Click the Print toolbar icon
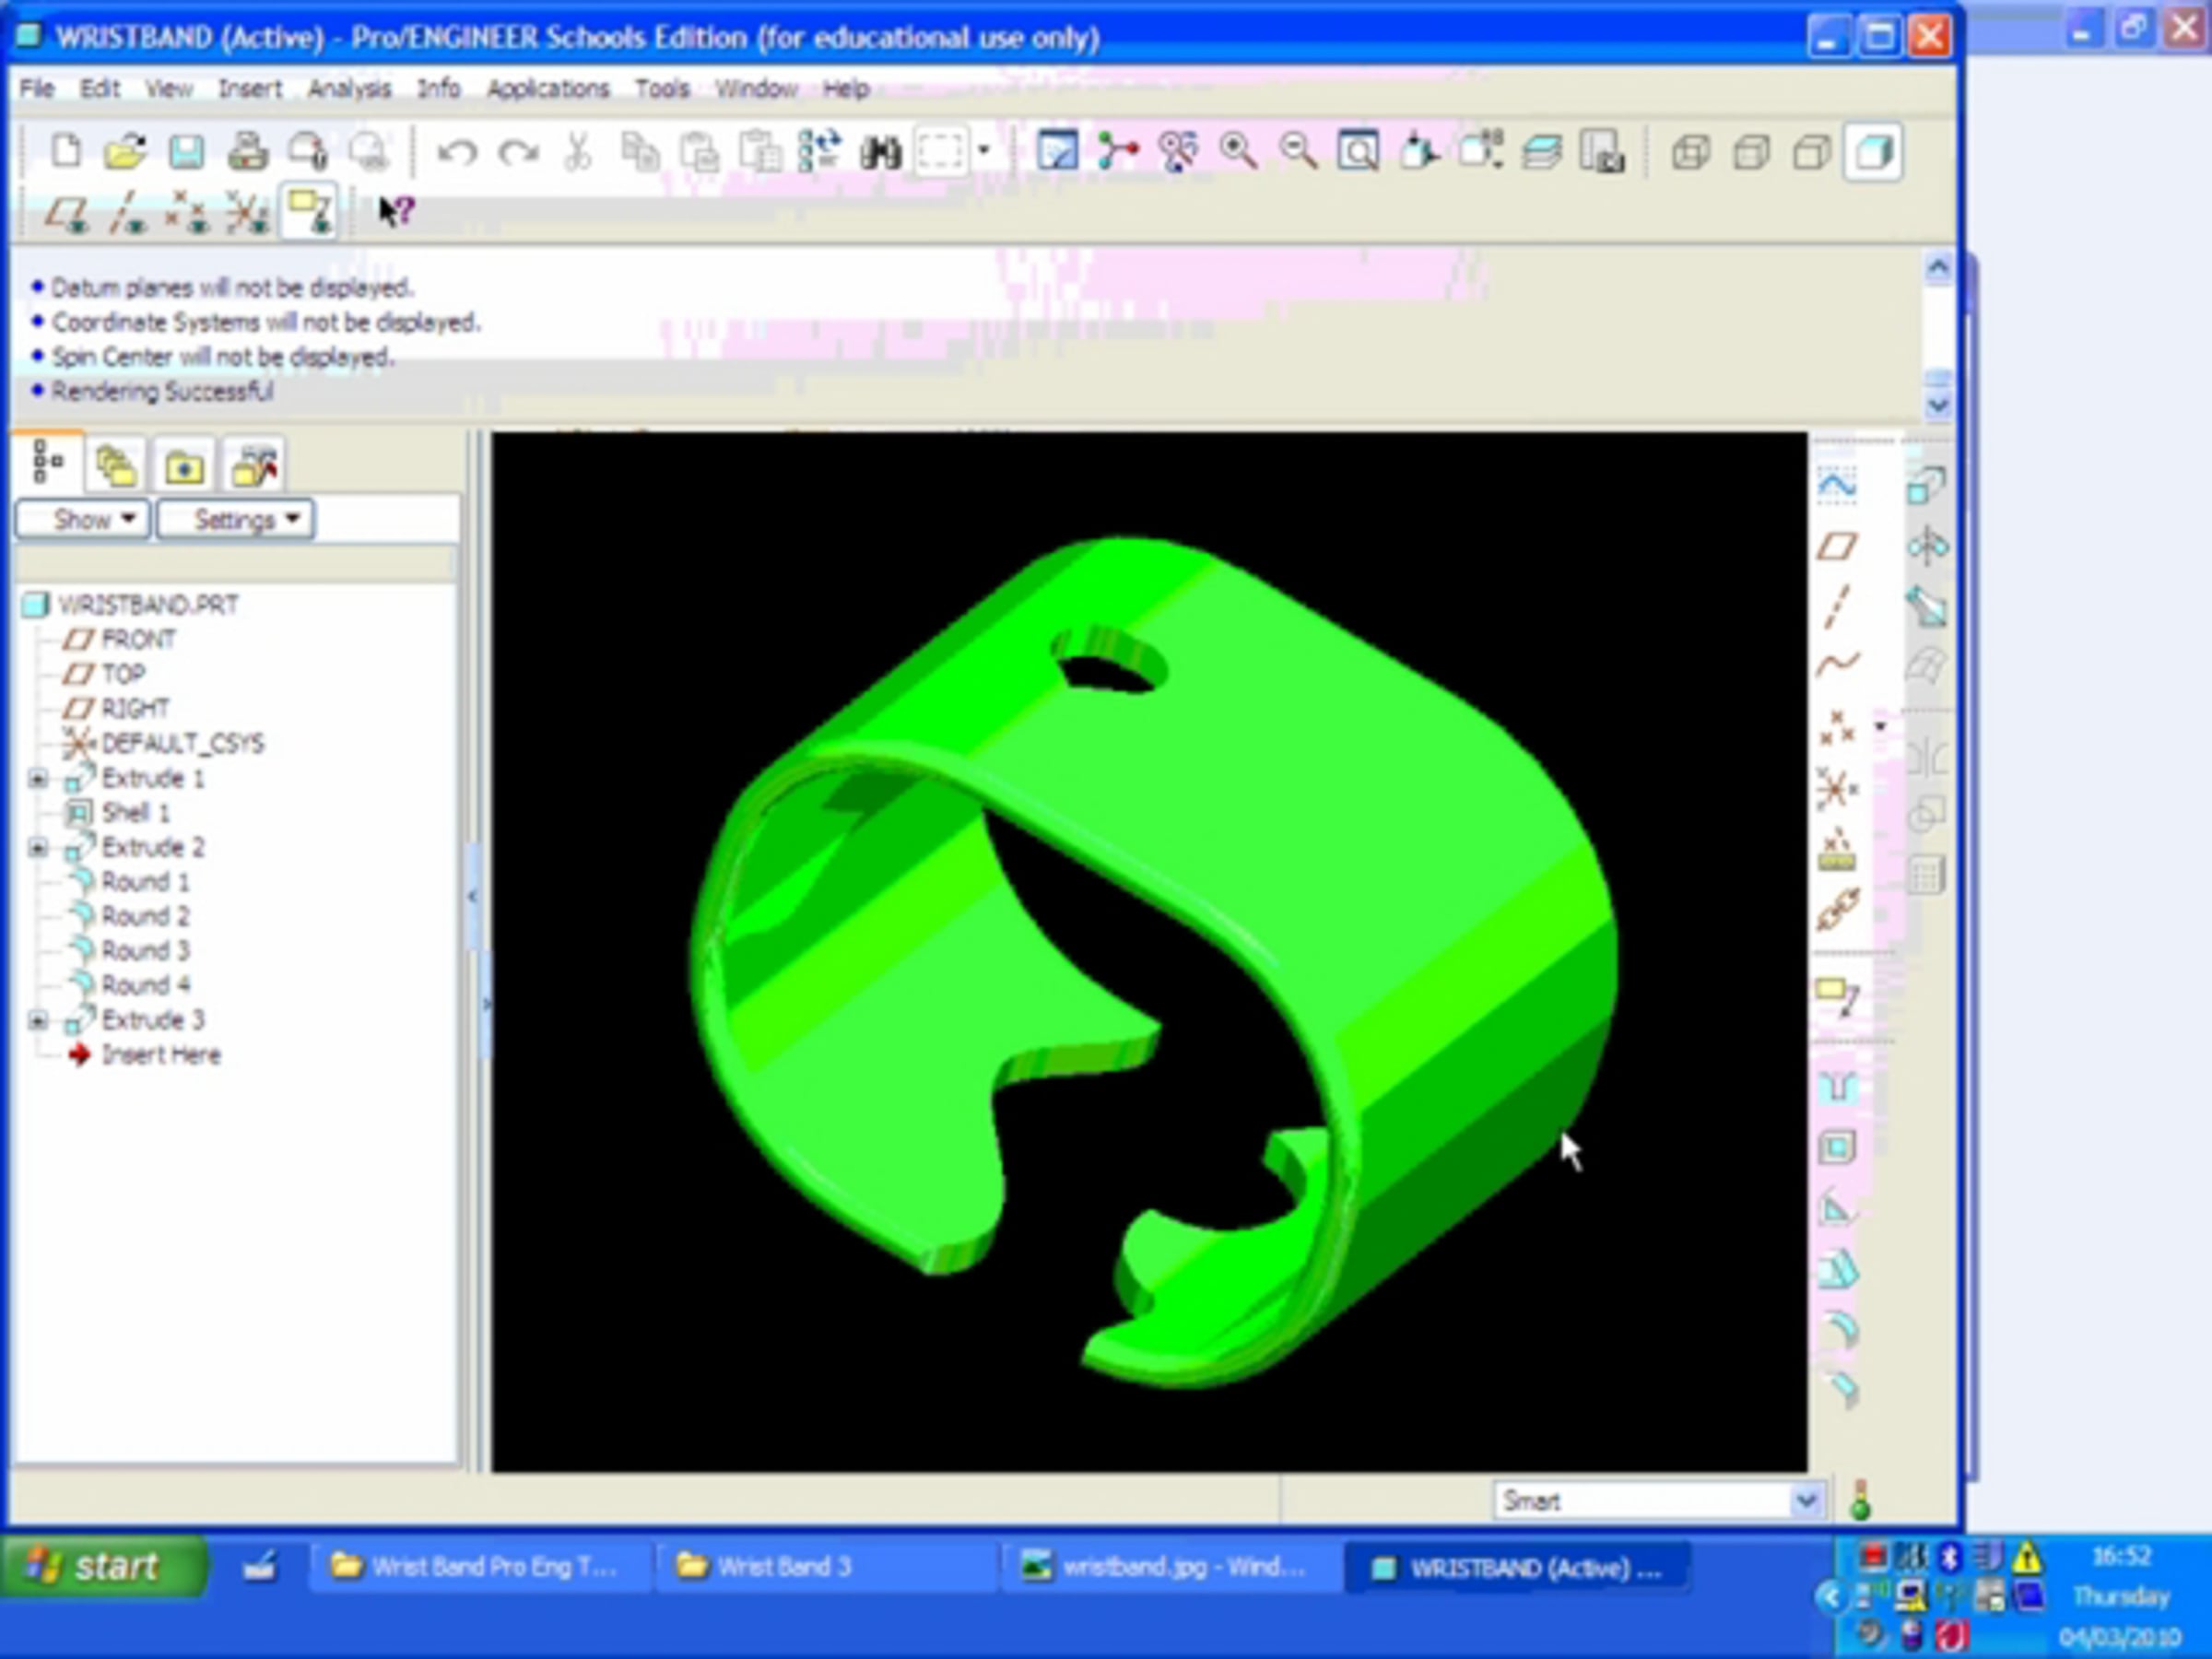The height and width of the screenshot is (1659, 2212). pos(247,152)
